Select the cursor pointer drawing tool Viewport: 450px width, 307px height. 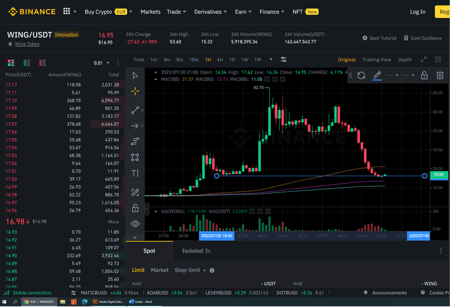135,75
